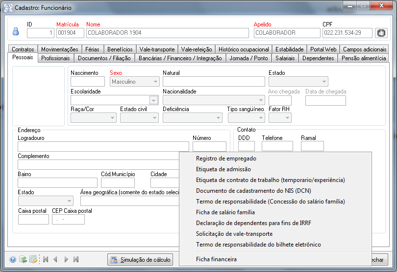
Task: Click the notepad with key icon
Action: click(x=33, y=259)
